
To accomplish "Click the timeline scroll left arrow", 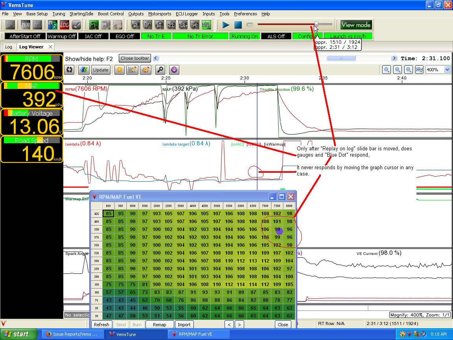I will (x=156, y=58).
